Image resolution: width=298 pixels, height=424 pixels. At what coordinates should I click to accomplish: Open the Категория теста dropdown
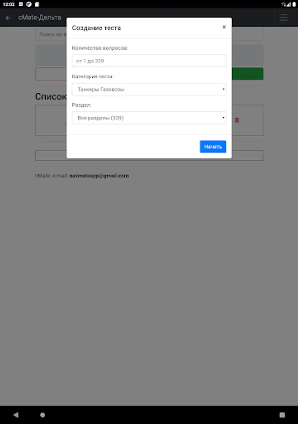coord(149,89)
